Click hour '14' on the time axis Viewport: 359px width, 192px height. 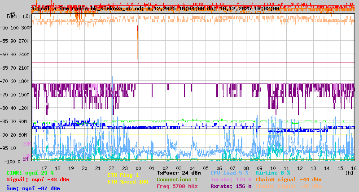tap(327, 168)
